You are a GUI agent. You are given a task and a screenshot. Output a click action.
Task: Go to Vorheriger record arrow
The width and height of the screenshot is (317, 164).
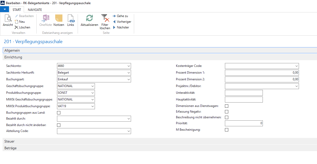pyautogui.click(x=114, y=22)
